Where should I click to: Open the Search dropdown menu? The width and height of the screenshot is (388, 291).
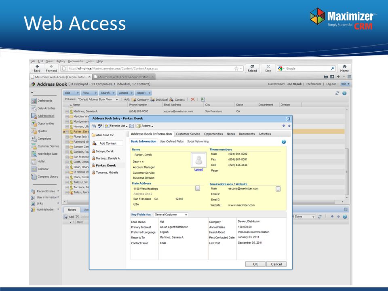108,93
